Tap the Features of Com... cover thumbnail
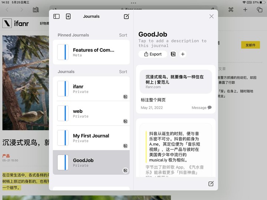Image resolution: width=267 pixels, height=200 pixels. (63, 52)
